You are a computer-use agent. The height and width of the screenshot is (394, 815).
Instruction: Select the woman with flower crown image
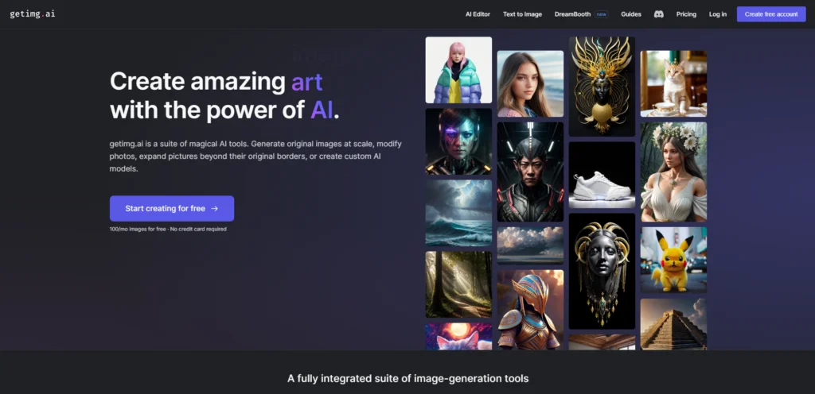pyautogui.click(x=673, y=172)
